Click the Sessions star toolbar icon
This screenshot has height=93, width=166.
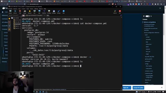coord(30,12)
